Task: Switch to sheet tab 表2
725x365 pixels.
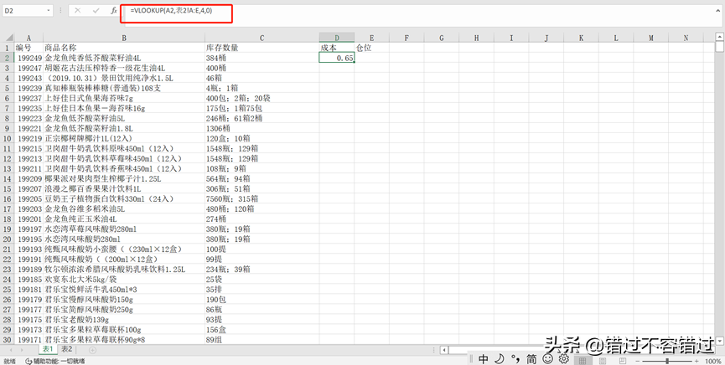Action: (x=67, y=349)
